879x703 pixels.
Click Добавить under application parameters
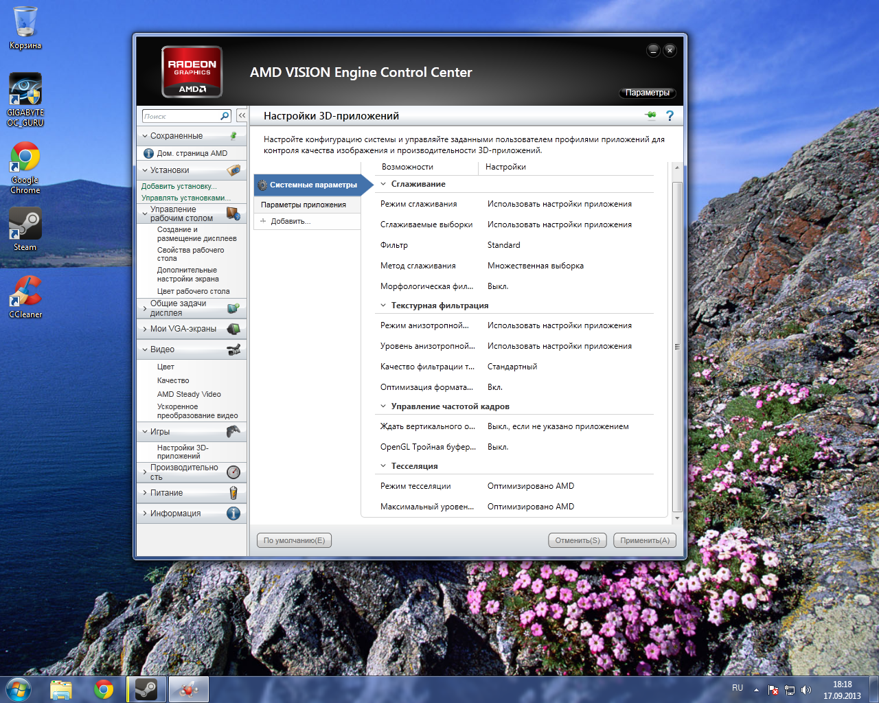290,221
